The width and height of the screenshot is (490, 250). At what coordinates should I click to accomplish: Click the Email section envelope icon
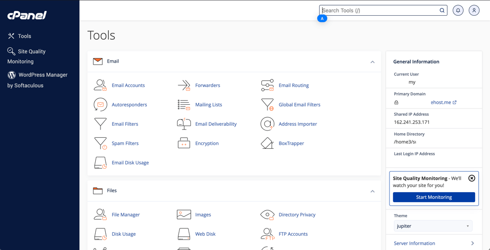[x=98, y=61]
